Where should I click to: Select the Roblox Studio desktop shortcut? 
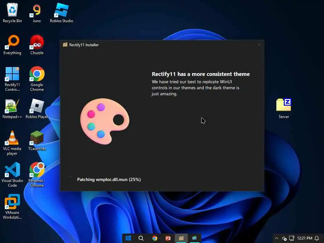(x=61, y=12)
